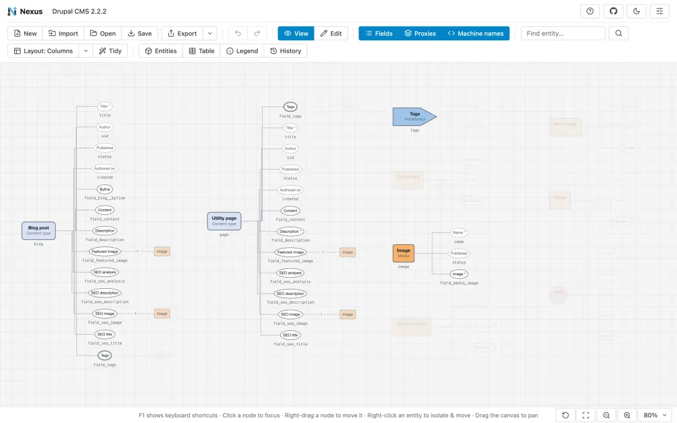Click Blog post's Tags field node

(x=105, y=356)
